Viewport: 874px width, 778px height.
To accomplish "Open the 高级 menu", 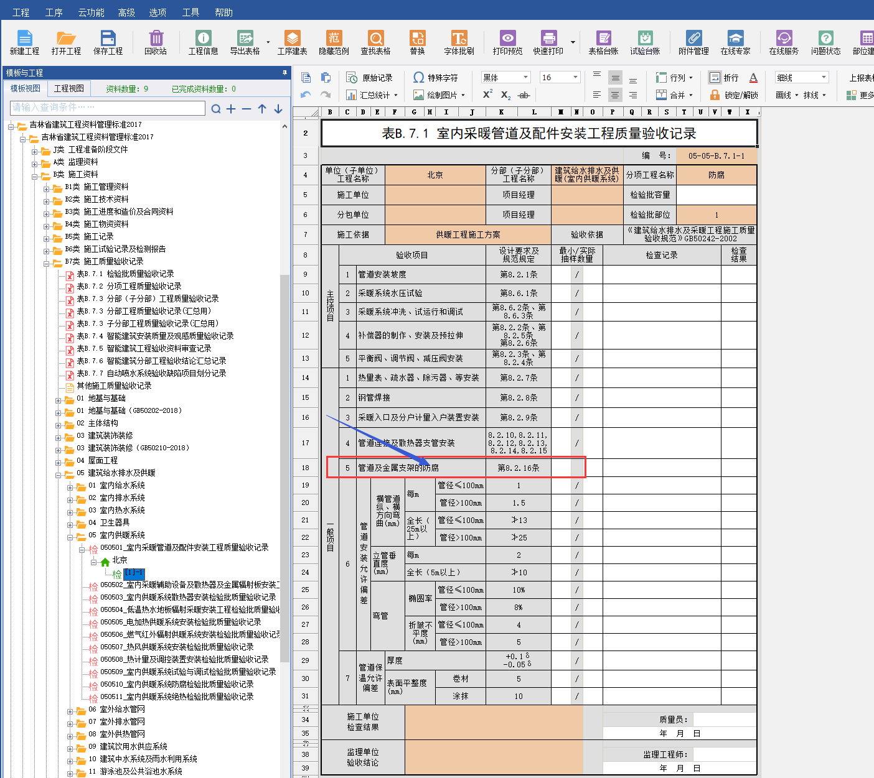I will coord(126,12).
